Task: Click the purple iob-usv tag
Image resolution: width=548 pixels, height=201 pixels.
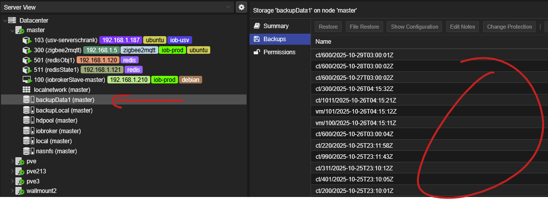Action: coord(180,40)
